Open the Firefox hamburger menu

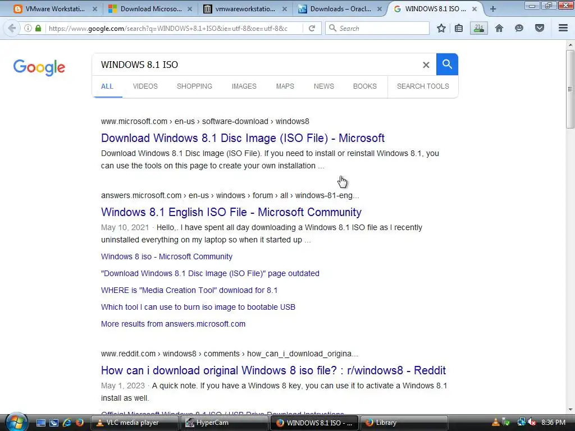[563, 28]
